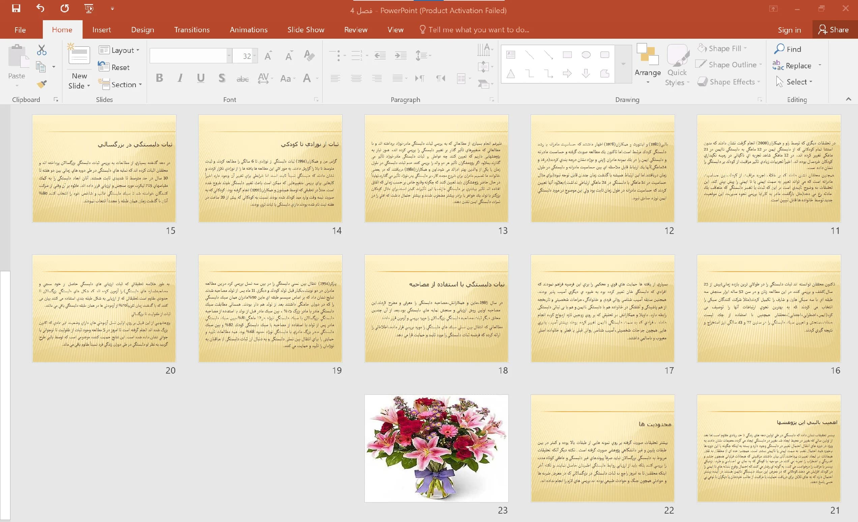Viewport: 858px width, 522px height.
Task: Click the Format Painter brush icon
Action: pyautogui.click(x=42, y=84)
